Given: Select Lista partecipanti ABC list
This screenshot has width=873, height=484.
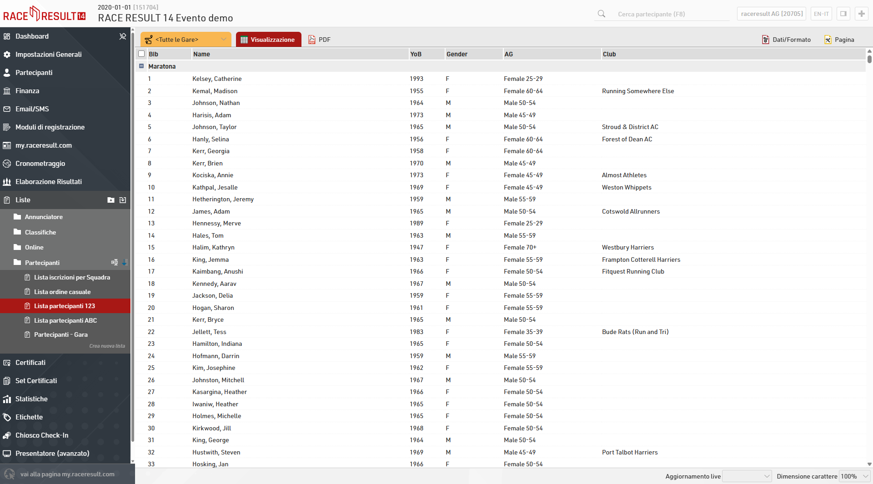Looking at the screenshot, I should point(65,320).
